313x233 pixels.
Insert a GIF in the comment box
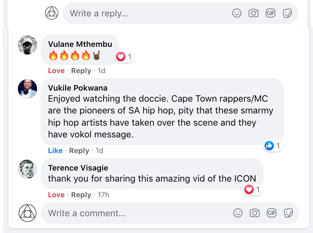click(x=271, y=213)
